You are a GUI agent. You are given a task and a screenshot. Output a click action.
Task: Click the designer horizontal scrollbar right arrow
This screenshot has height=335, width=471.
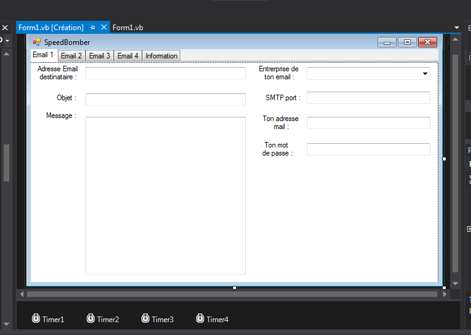tap(445, 294)
